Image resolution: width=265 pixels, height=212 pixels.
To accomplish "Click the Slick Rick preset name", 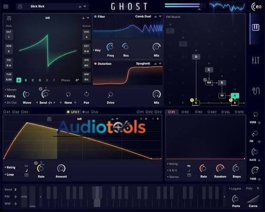I will pos(38,6).
